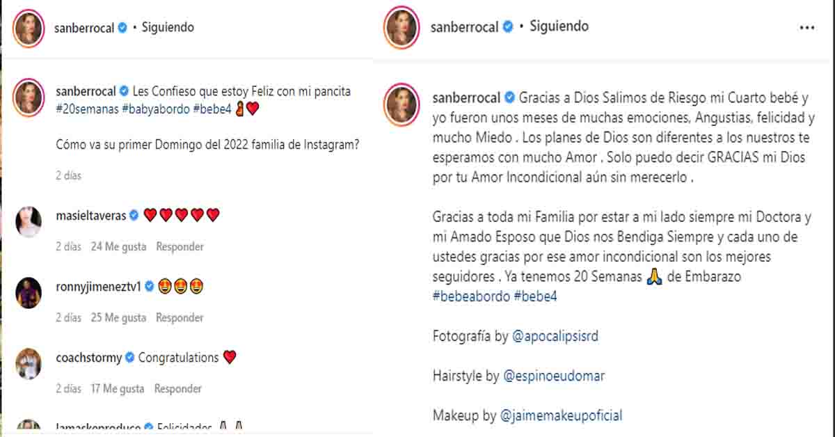This screenshot has height=437, width=835.
Task: Click verified badge in right post header
Action: pyautogui.click(x=508, y=27)
